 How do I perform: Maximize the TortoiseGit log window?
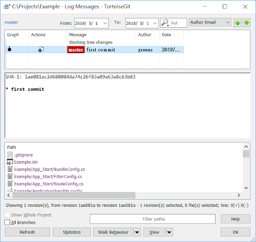[x=225, y=6]
